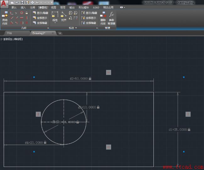
Task: Add a new drawing tab with plus
Action: coord(60,33)
